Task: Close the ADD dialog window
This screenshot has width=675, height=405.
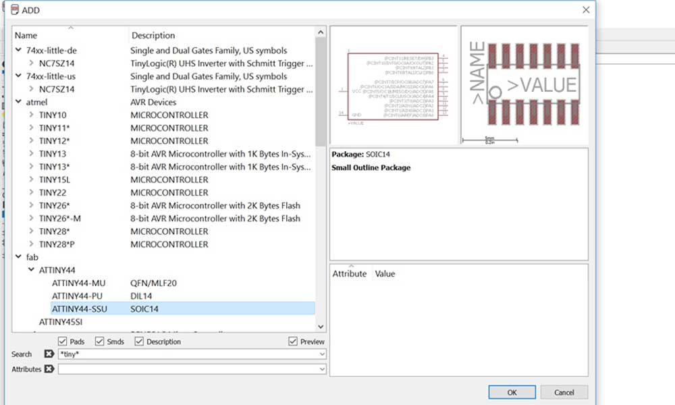Action: [x=586, y=9]
